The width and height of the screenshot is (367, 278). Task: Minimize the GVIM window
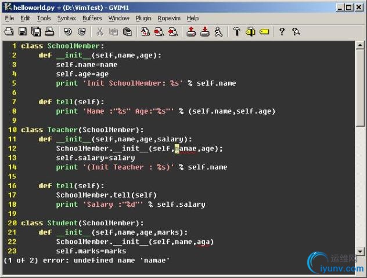(x=340, y=8)
